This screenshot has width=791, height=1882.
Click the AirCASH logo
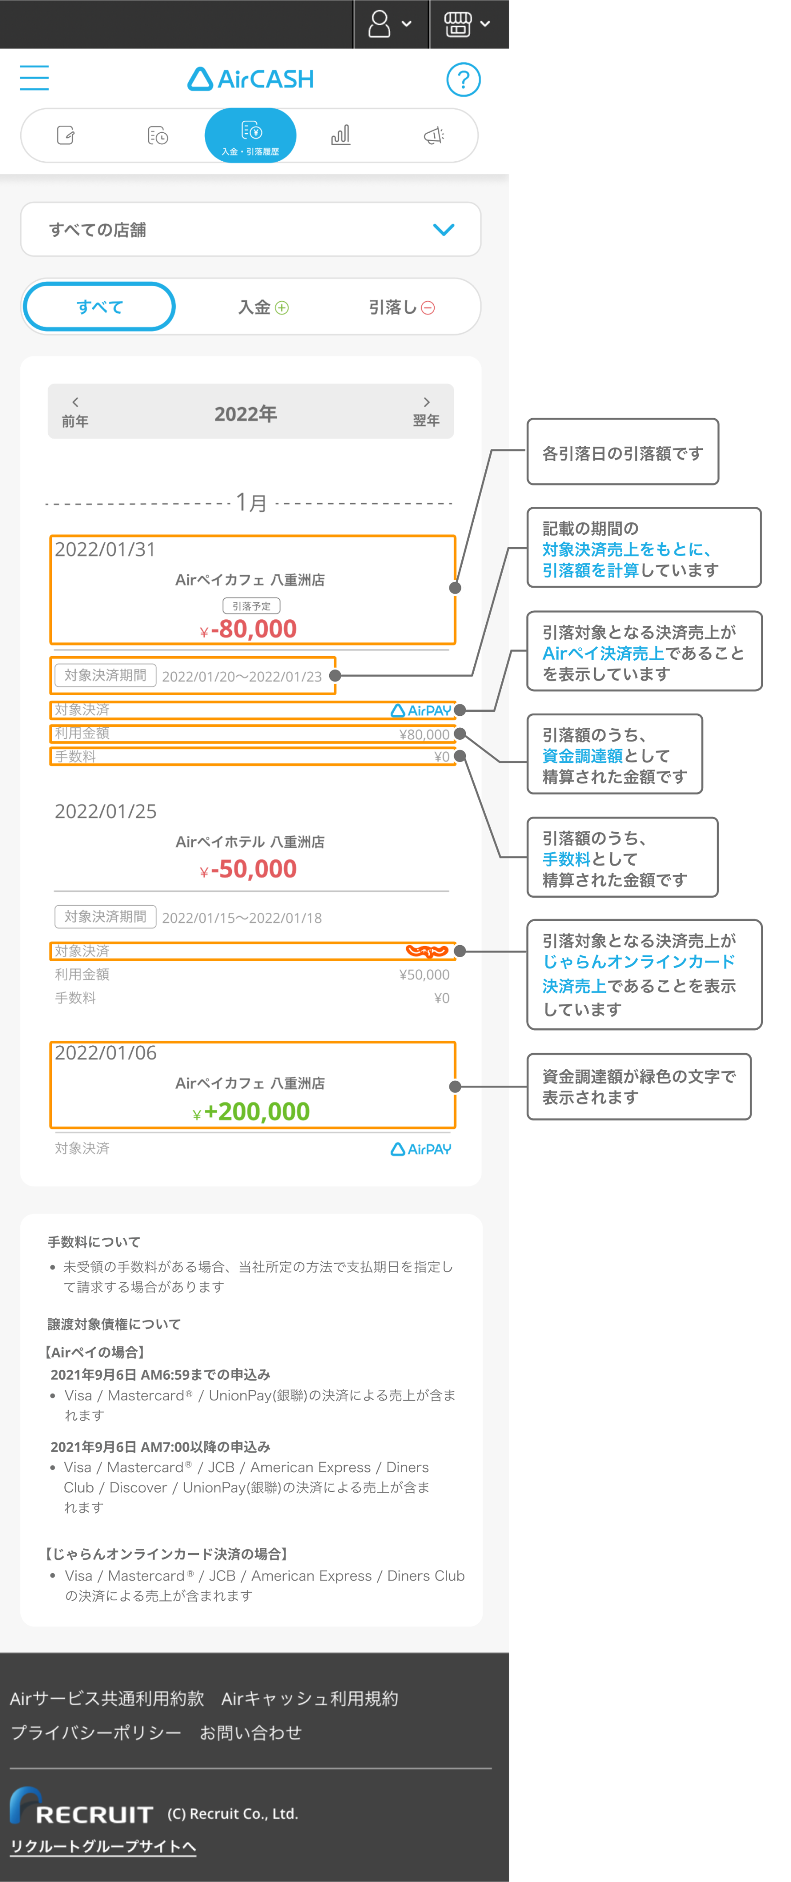pyautogui.click(x=250, y=79)
